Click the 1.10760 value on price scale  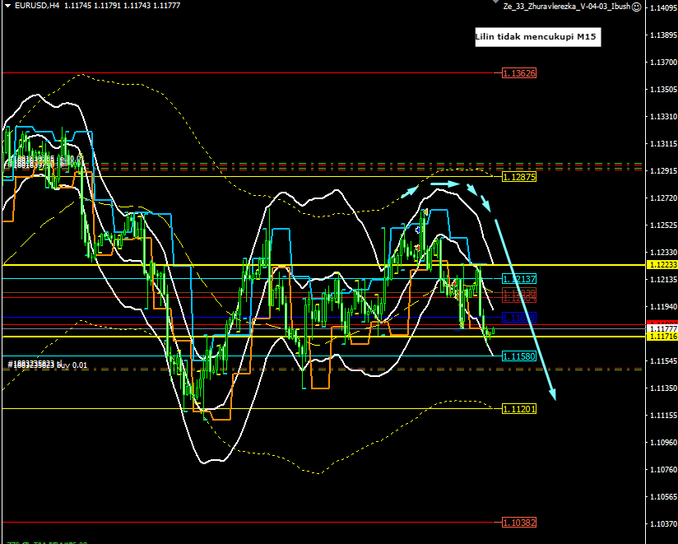[663, 469]
